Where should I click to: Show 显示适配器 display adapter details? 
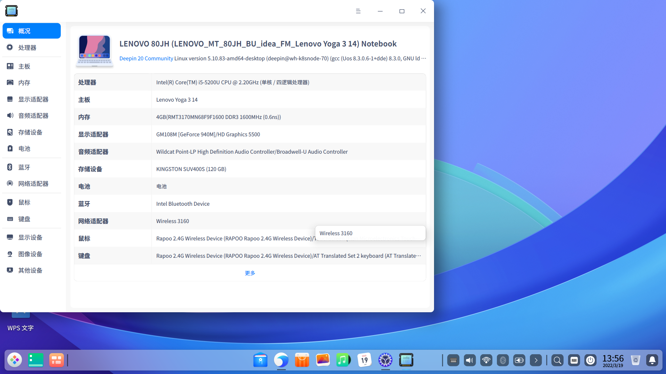[x=33, y=99]
